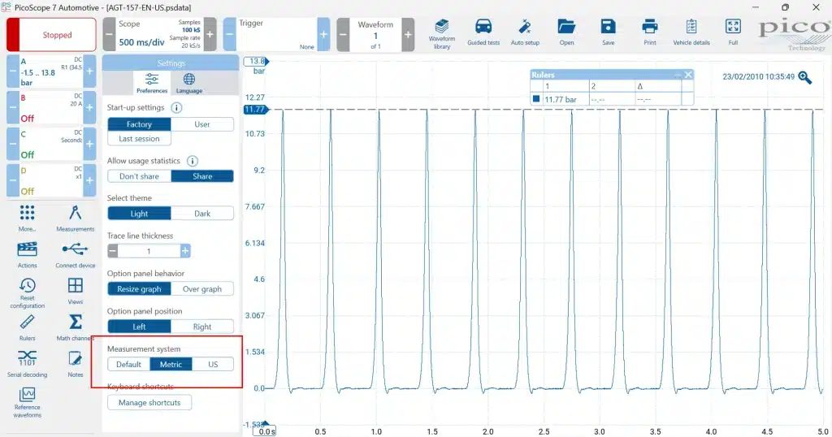Show Start-up settings info

point(176,108)
